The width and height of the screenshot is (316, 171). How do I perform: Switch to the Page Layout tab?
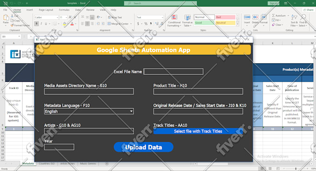click(x=46, y=10)
